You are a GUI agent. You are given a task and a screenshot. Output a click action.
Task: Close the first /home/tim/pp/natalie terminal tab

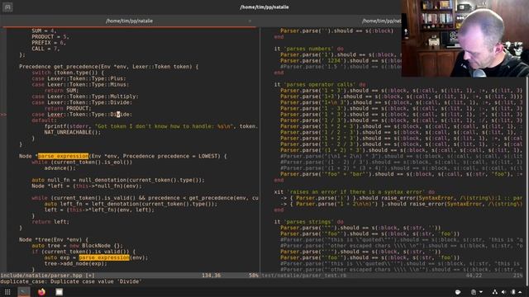coord(250,21)
